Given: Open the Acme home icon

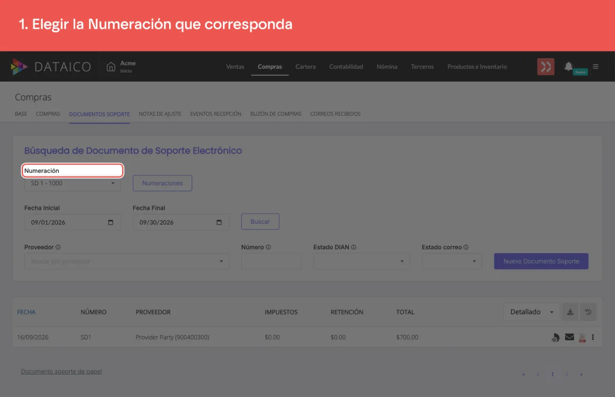Looking at the screenshot, I should coord(111,67).
